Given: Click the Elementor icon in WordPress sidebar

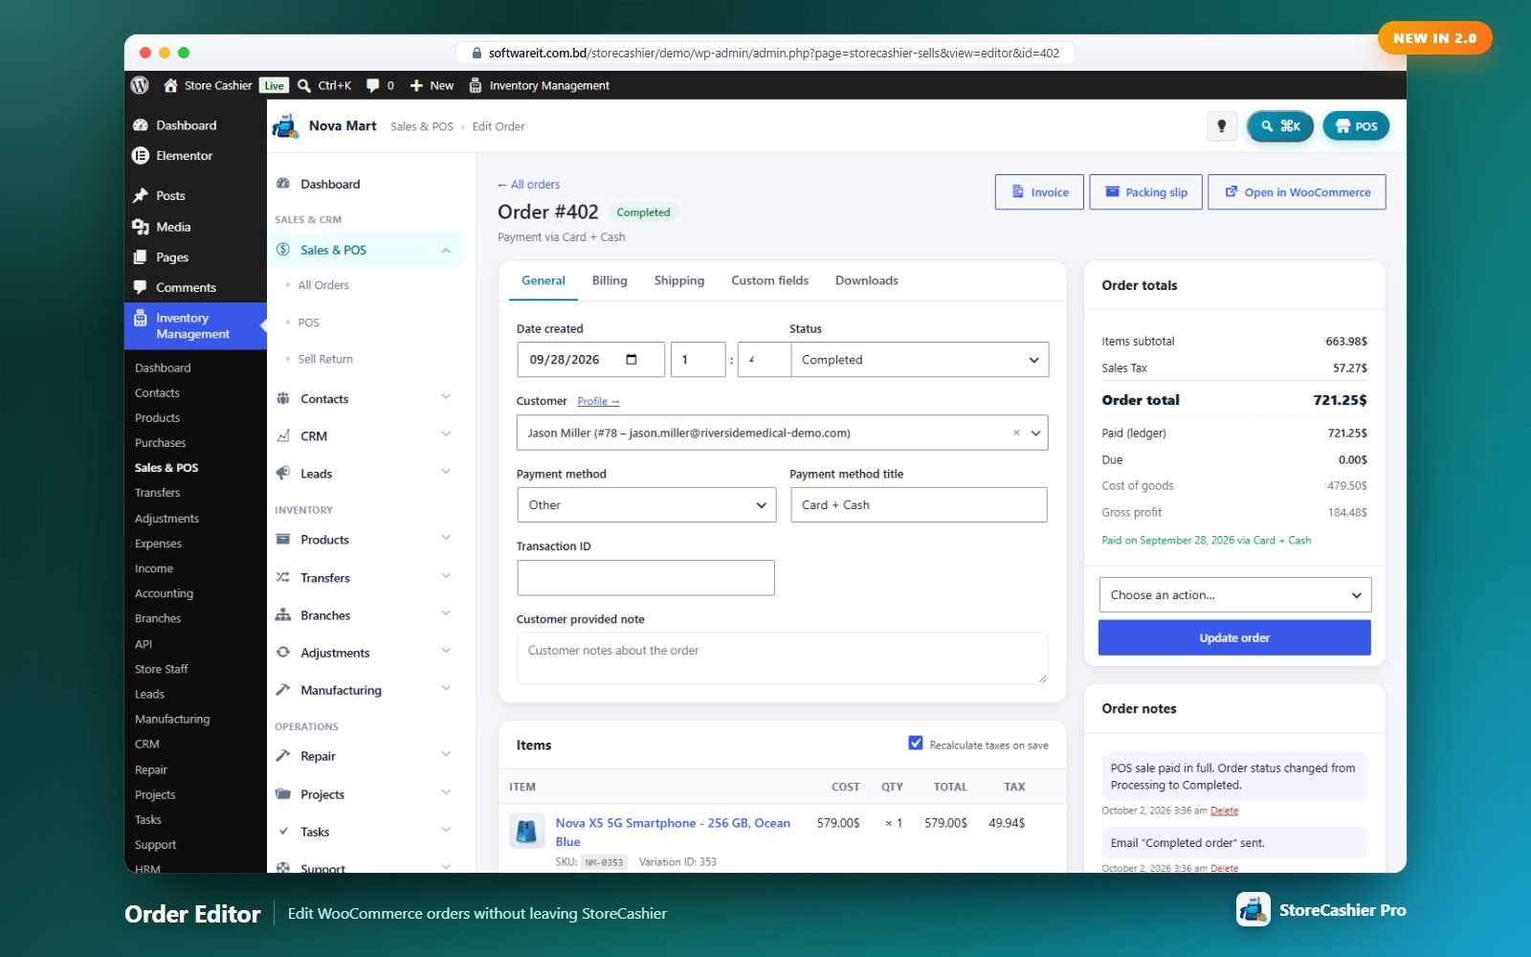Looking at the screenshot, I should pyautogui.click(x=141, y=155).
